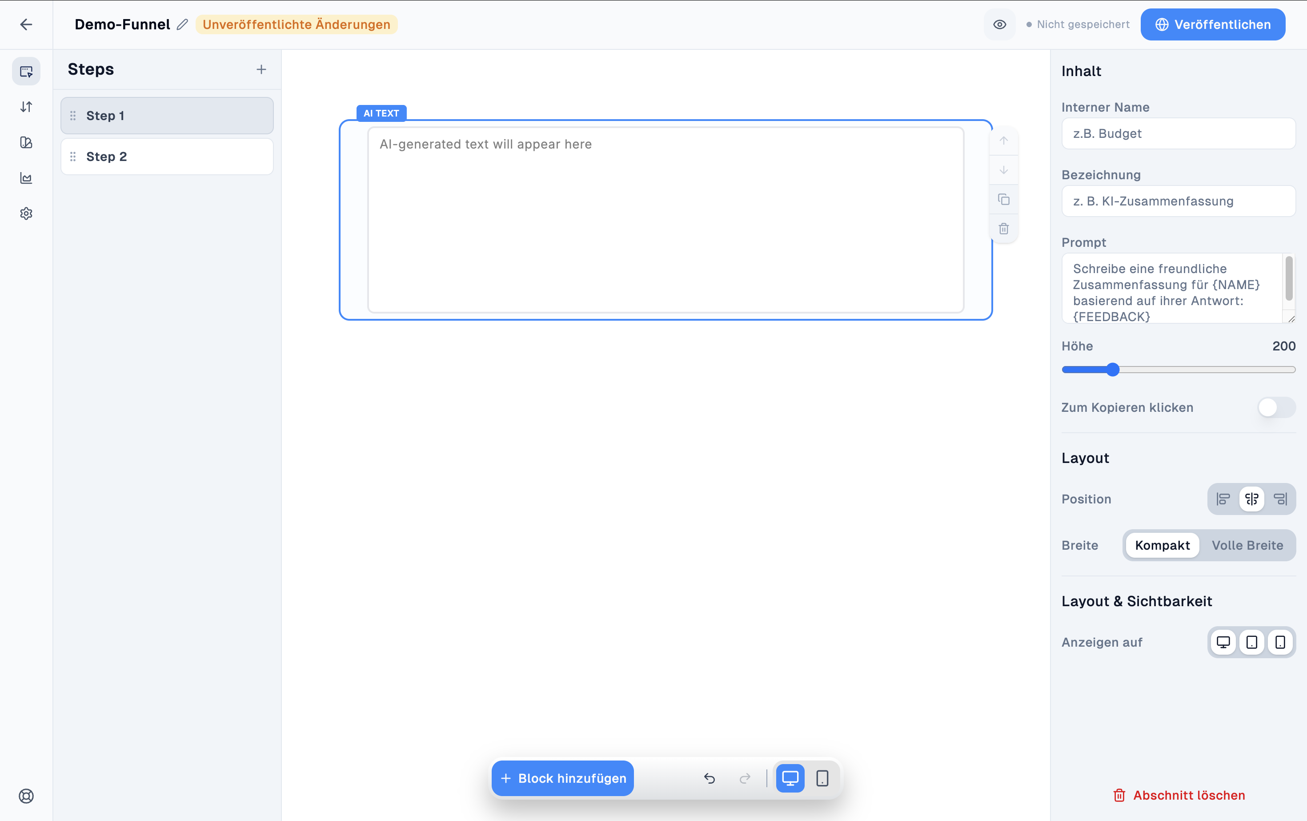Undo the last change

click(710, 778)
